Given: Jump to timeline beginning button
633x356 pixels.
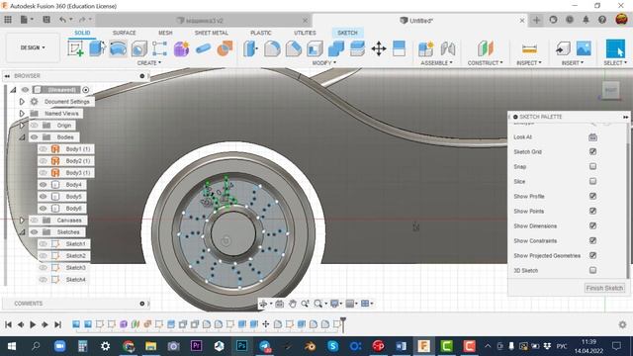Looking at the screenshot, I should click(x=8, y=324).
